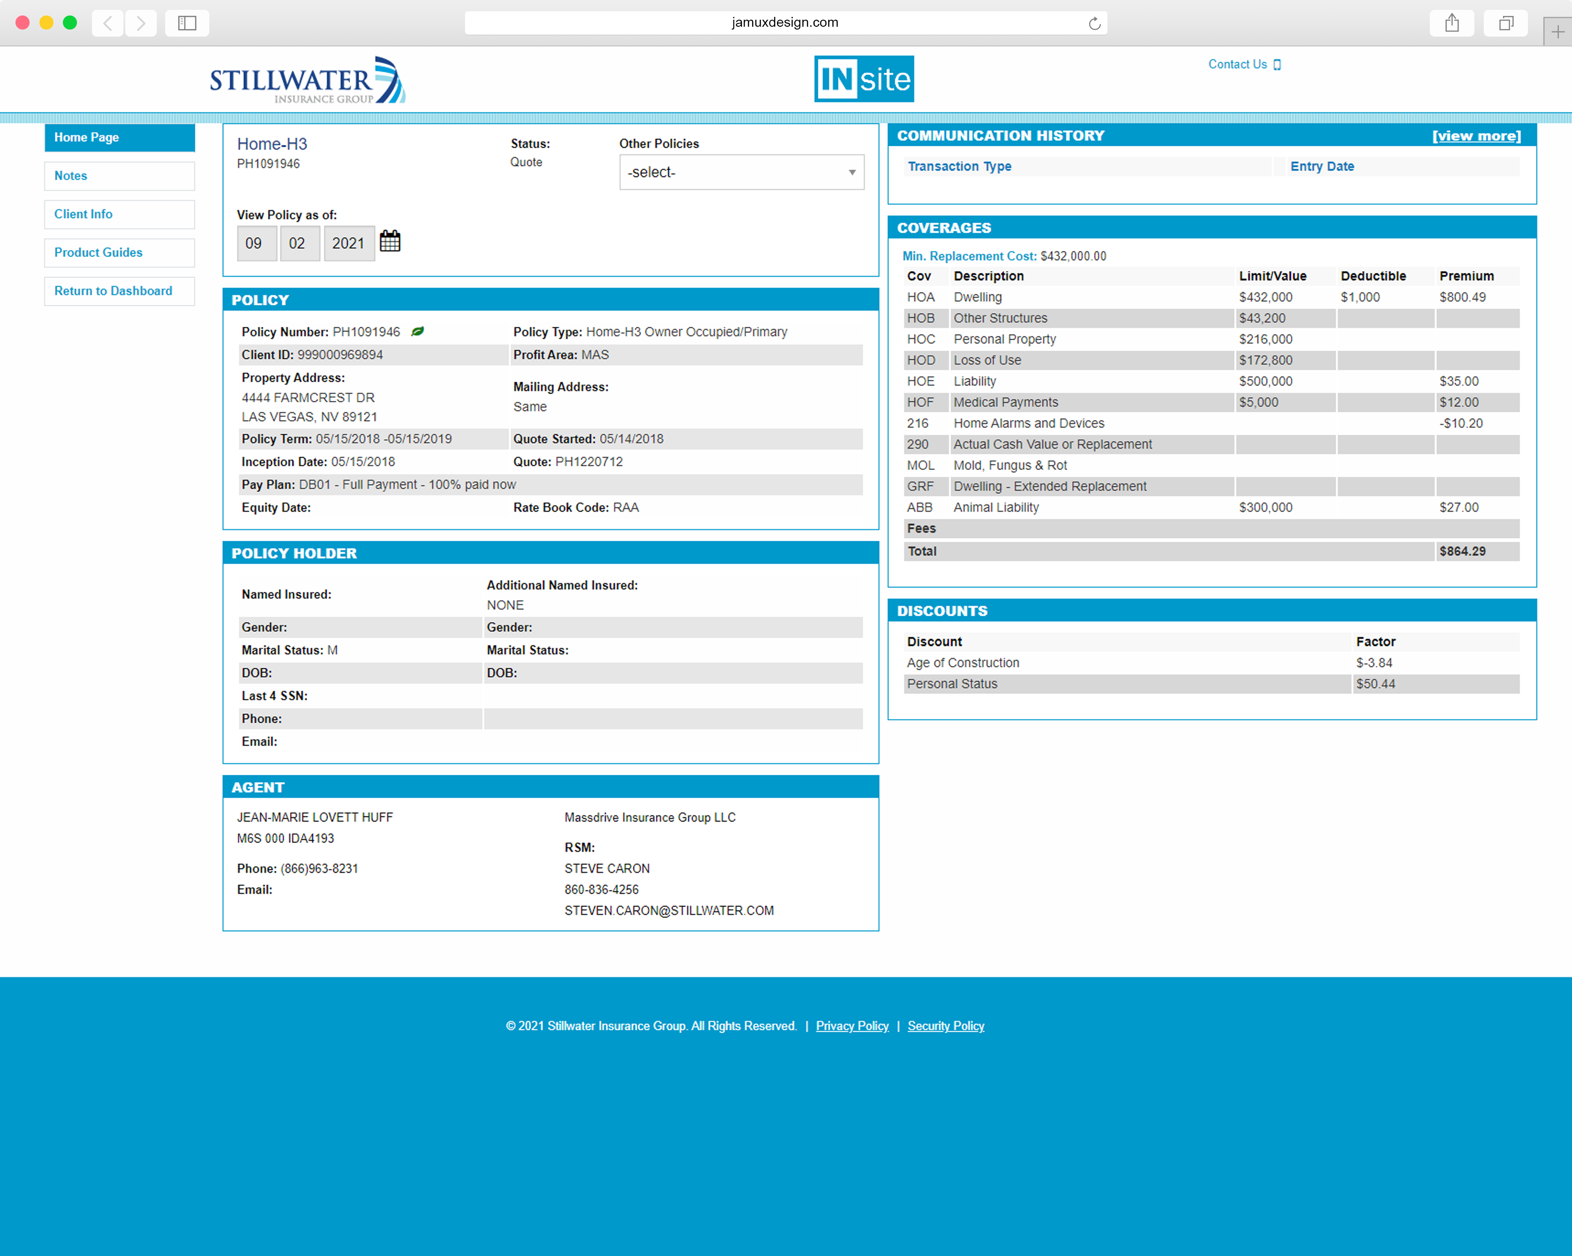Click Quote number PH1220712
1572x1256 pixels.
(589, 462)
